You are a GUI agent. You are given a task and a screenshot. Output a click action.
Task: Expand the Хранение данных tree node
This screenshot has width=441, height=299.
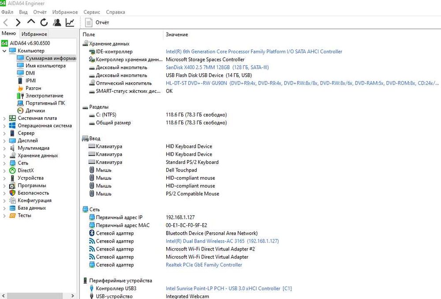click(x=4, y=156)
